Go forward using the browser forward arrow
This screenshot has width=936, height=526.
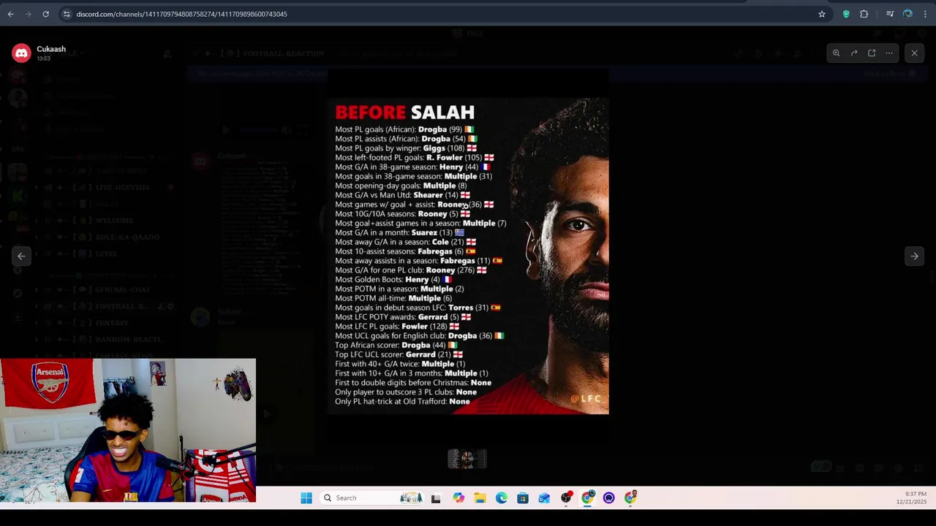[x=28, y=14]
